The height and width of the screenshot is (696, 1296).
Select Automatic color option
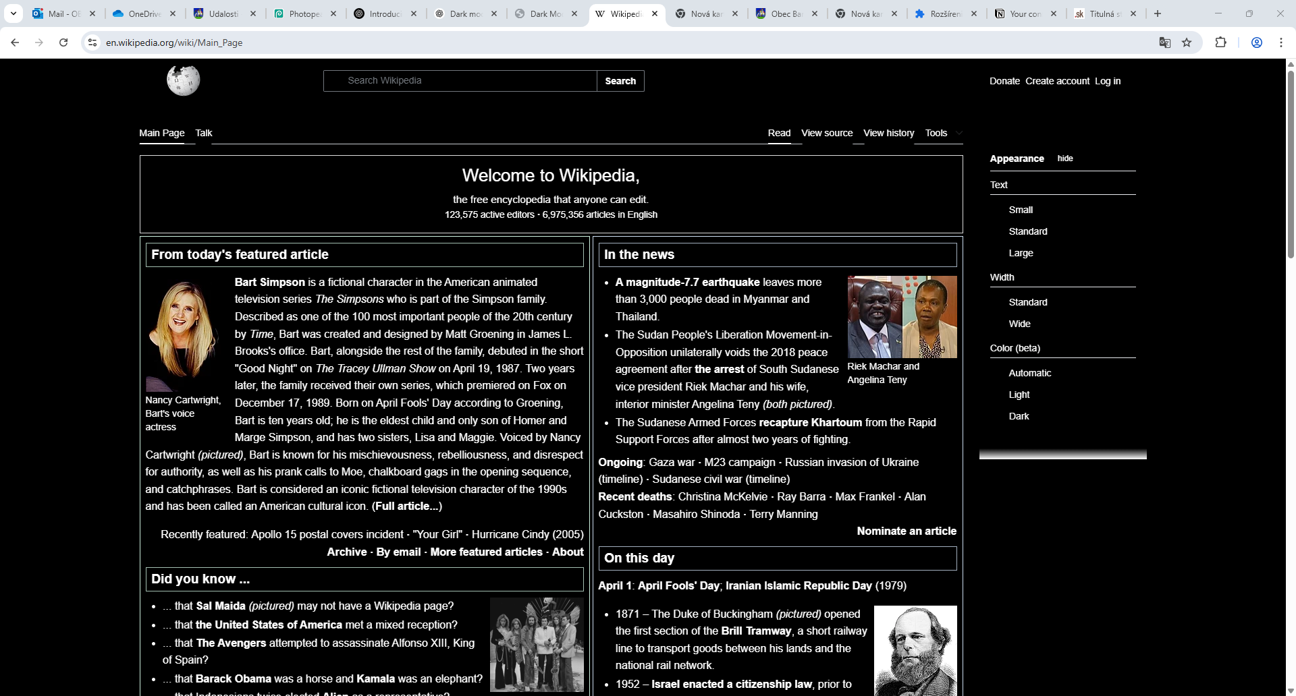(1029, 373)
